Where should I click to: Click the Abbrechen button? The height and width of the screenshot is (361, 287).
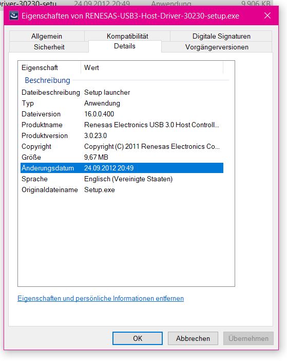(193, 338)
